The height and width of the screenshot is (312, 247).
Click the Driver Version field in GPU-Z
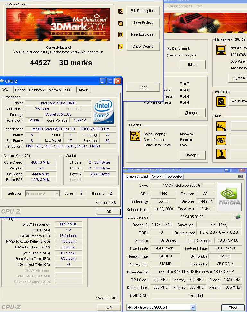[196, 272]
